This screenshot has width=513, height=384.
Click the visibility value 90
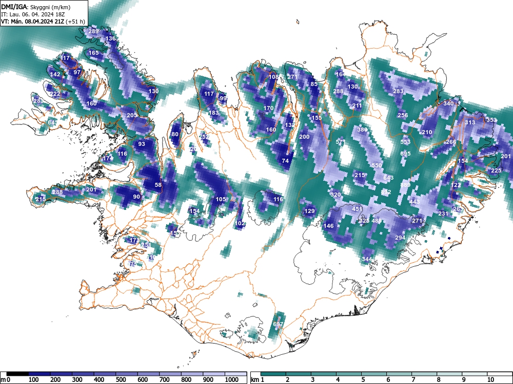point(136,197)
